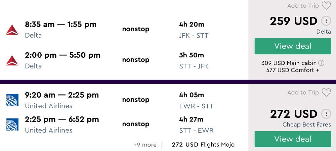Save the United flight with heart icon
Viewport: 336px width, 151px height.
pos(326,93)
